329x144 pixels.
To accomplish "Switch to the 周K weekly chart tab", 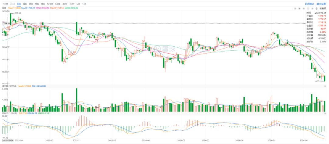I will [25, 4].
